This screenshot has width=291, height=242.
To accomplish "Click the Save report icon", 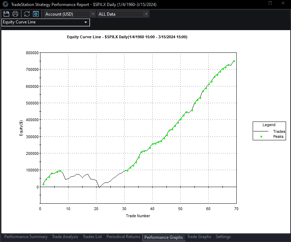I will coord(6,14).
